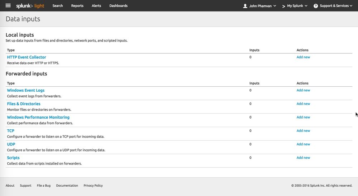Expand the Support & Services dropdown
Screen dimensions: 358x196
click(333, 6)
